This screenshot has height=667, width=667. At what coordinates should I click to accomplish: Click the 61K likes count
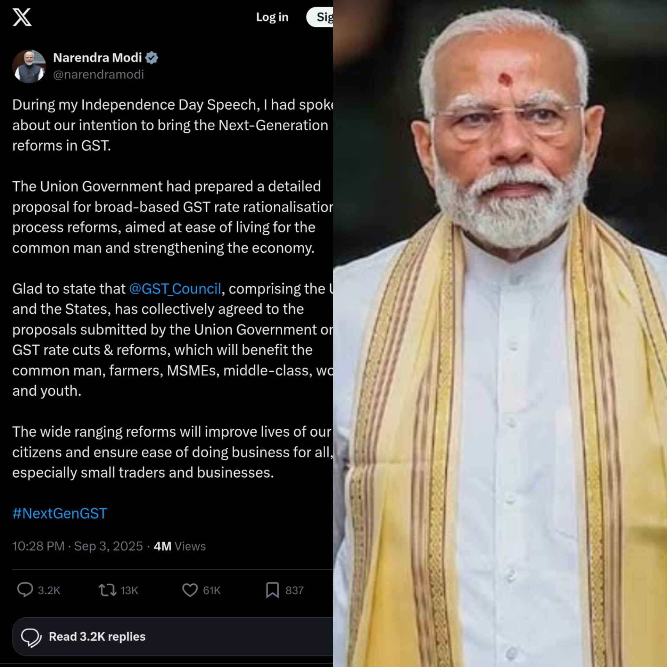coord(212,590)
